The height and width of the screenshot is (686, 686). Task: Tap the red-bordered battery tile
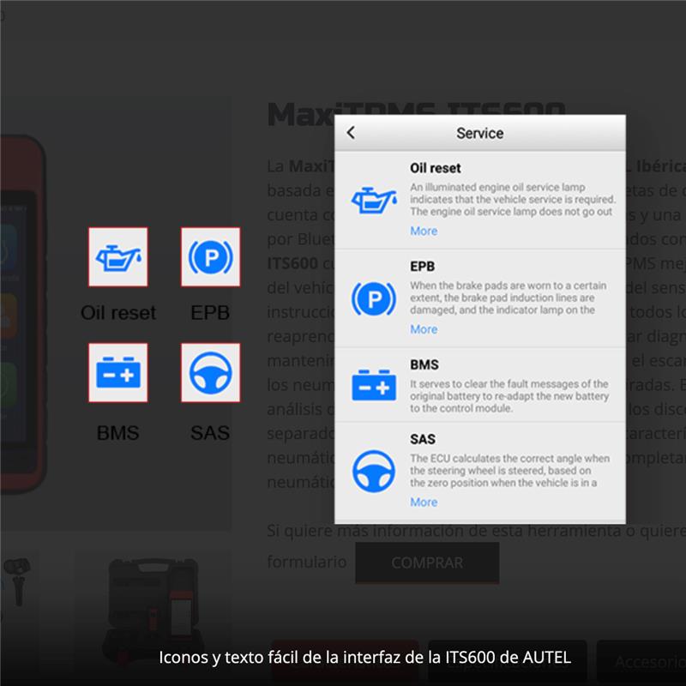coord(118,372)
